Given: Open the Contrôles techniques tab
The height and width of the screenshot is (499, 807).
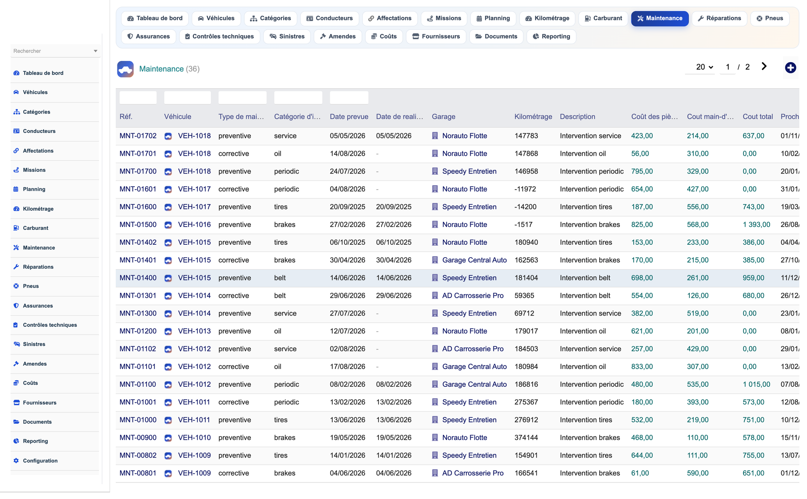Looking at the screenshot, I should point(219,36).
